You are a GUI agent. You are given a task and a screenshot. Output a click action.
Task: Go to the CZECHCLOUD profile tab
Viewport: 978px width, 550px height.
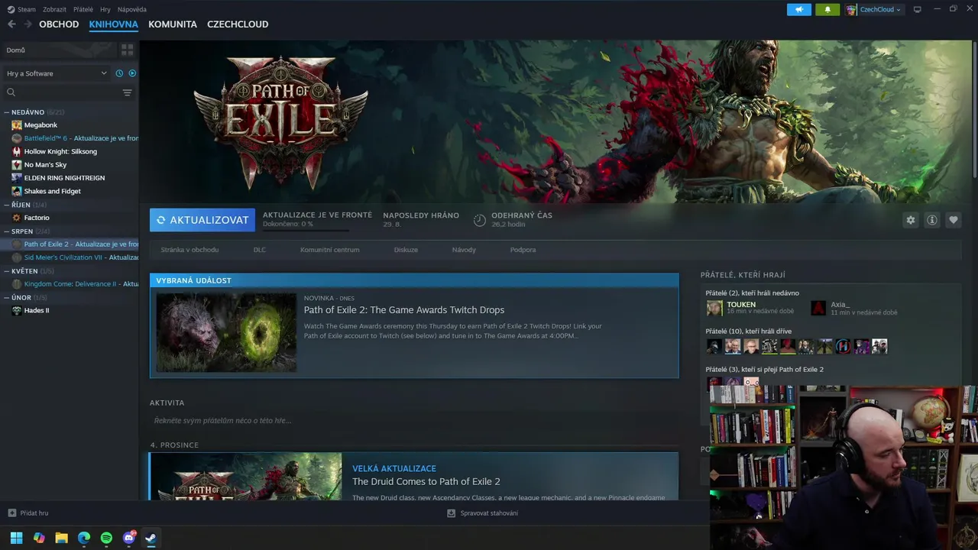pos(238,24)
